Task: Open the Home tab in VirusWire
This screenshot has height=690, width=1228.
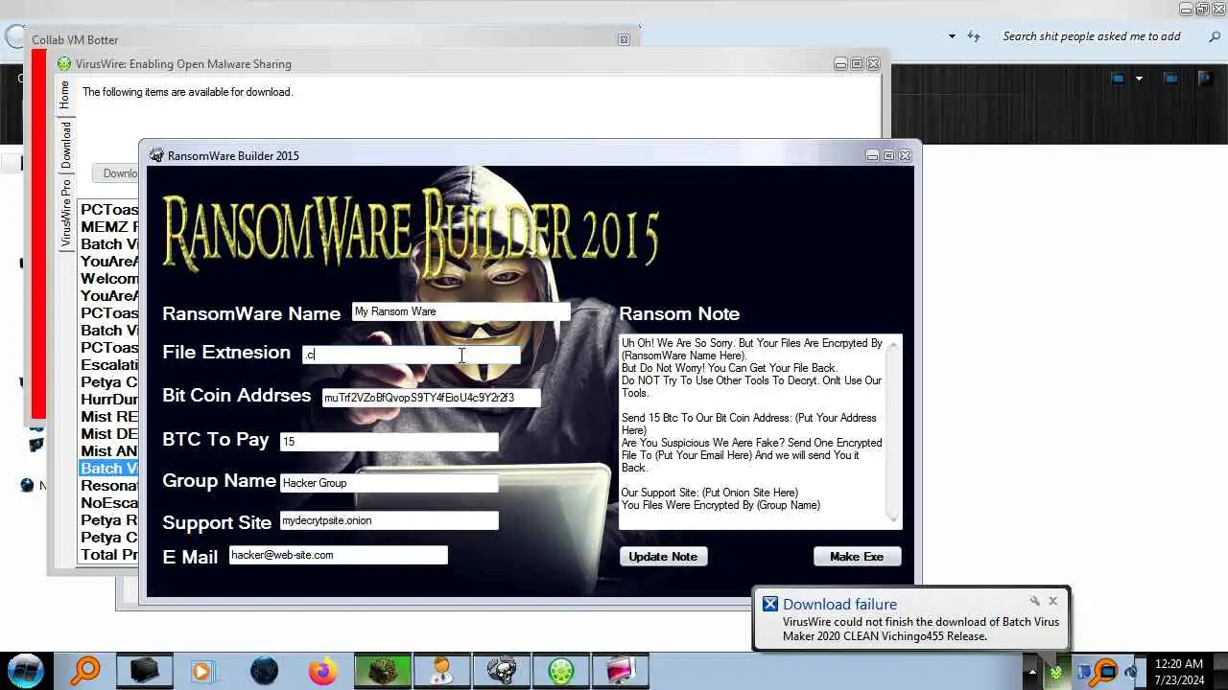Action: coord(64,94)
